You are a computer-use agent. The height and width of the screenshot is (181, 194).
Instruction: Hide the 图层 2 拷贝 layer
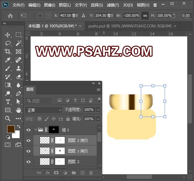point(28,140)
